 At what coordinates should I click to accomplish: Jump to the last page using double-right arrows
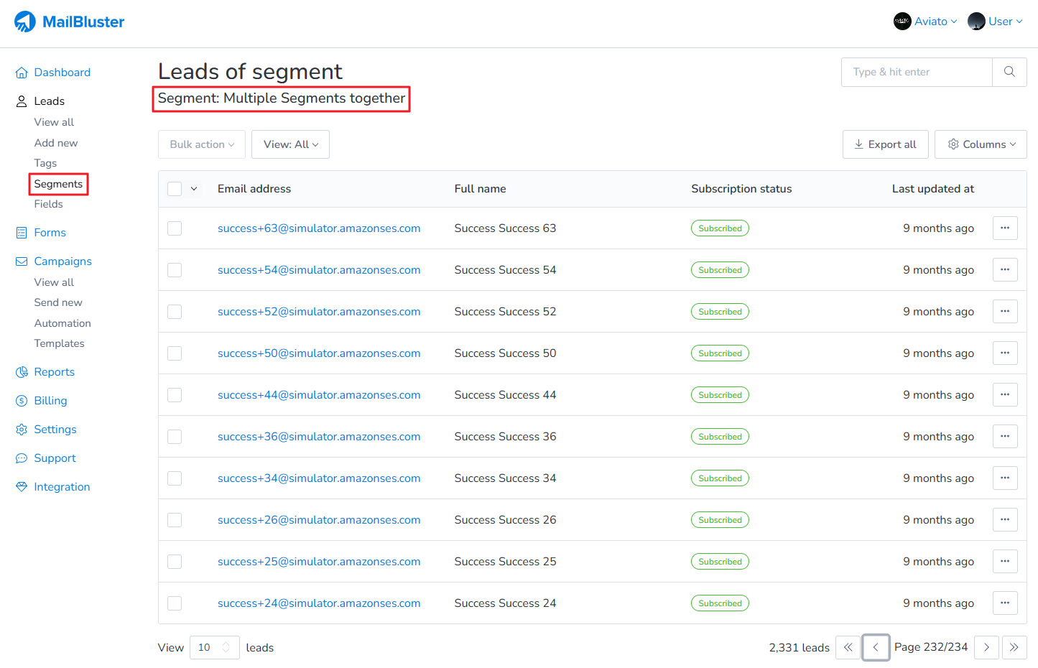(1014, 647)
